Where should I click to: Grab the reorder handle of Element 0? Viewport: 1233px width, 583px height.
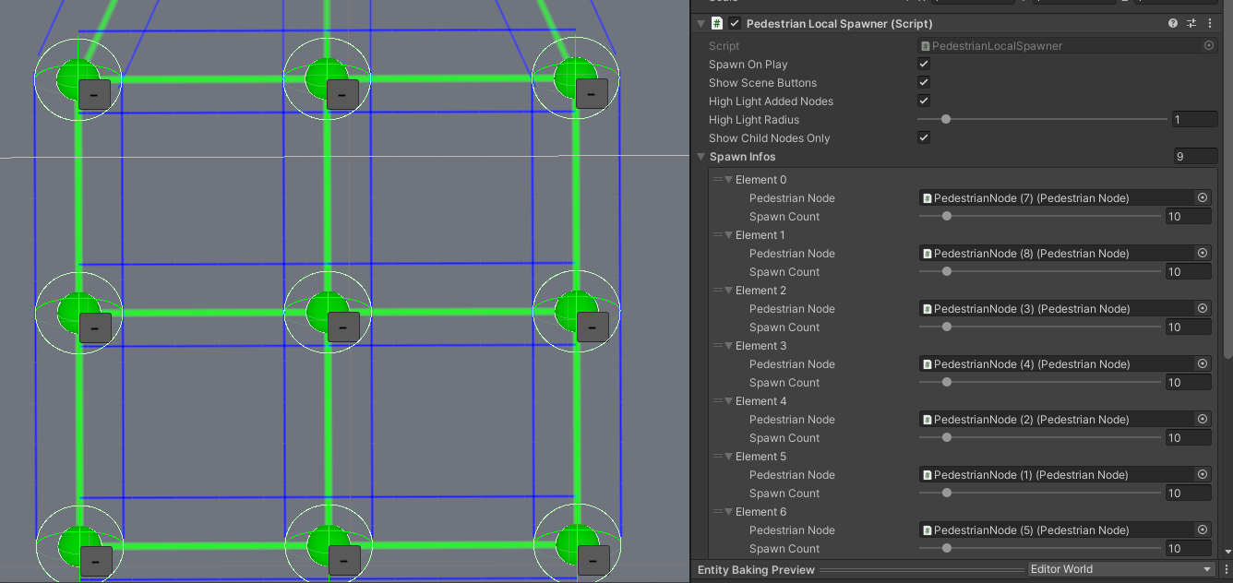coord(717,180)
